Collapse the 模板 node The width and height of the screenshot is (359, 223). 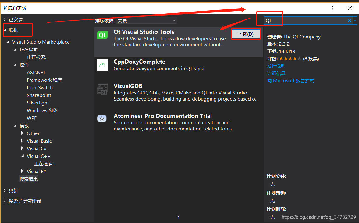pyautogui.click(x=15, y=126)
